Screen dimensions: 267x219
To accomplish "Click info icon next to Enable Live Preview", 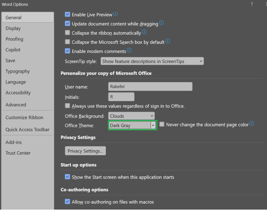I will pos(115,14).
